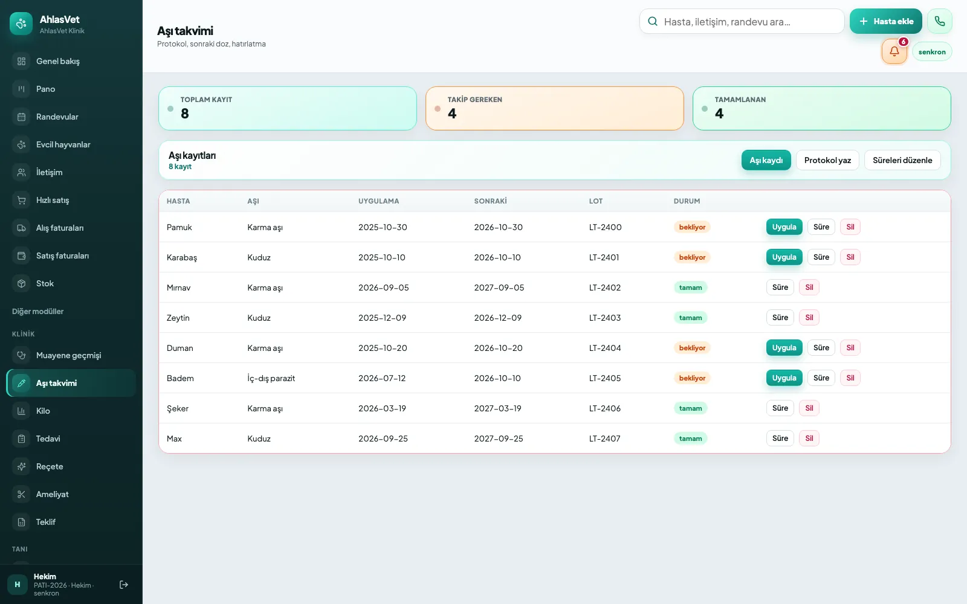967x604 pixels.
Task: Click the phone call icon button
Action: (940, 21)
